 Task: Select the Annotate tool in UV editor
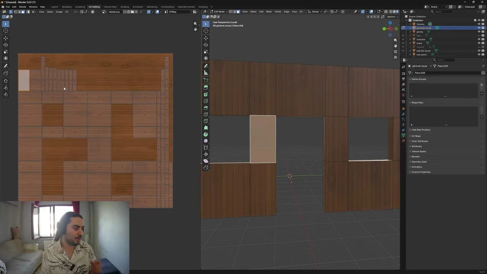pyautogui.click(x=6, y=66)
